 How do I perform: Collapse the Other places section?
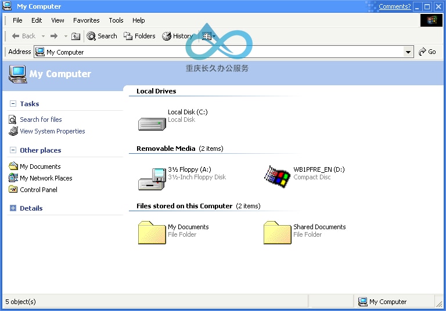pyautogui.click(x=13, y=150)
